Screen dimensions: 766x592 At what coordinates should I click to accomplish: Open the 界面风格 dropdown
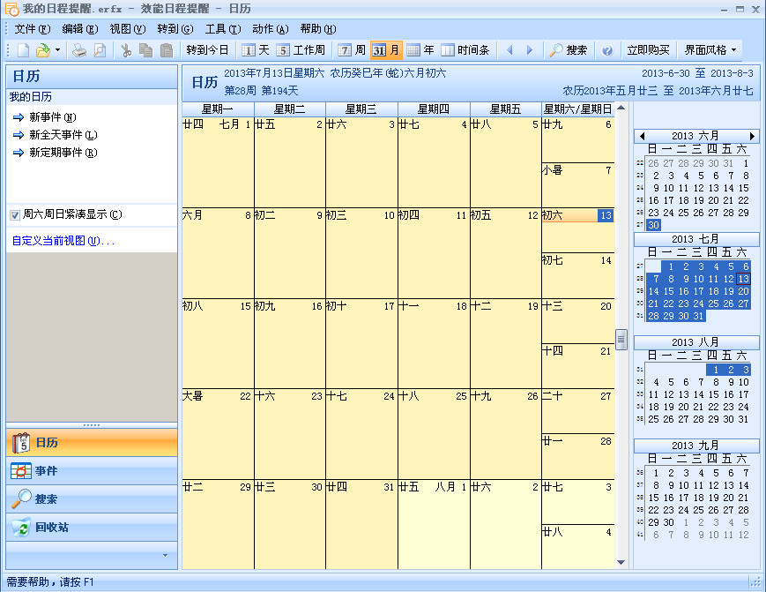(x=710, y=50)
